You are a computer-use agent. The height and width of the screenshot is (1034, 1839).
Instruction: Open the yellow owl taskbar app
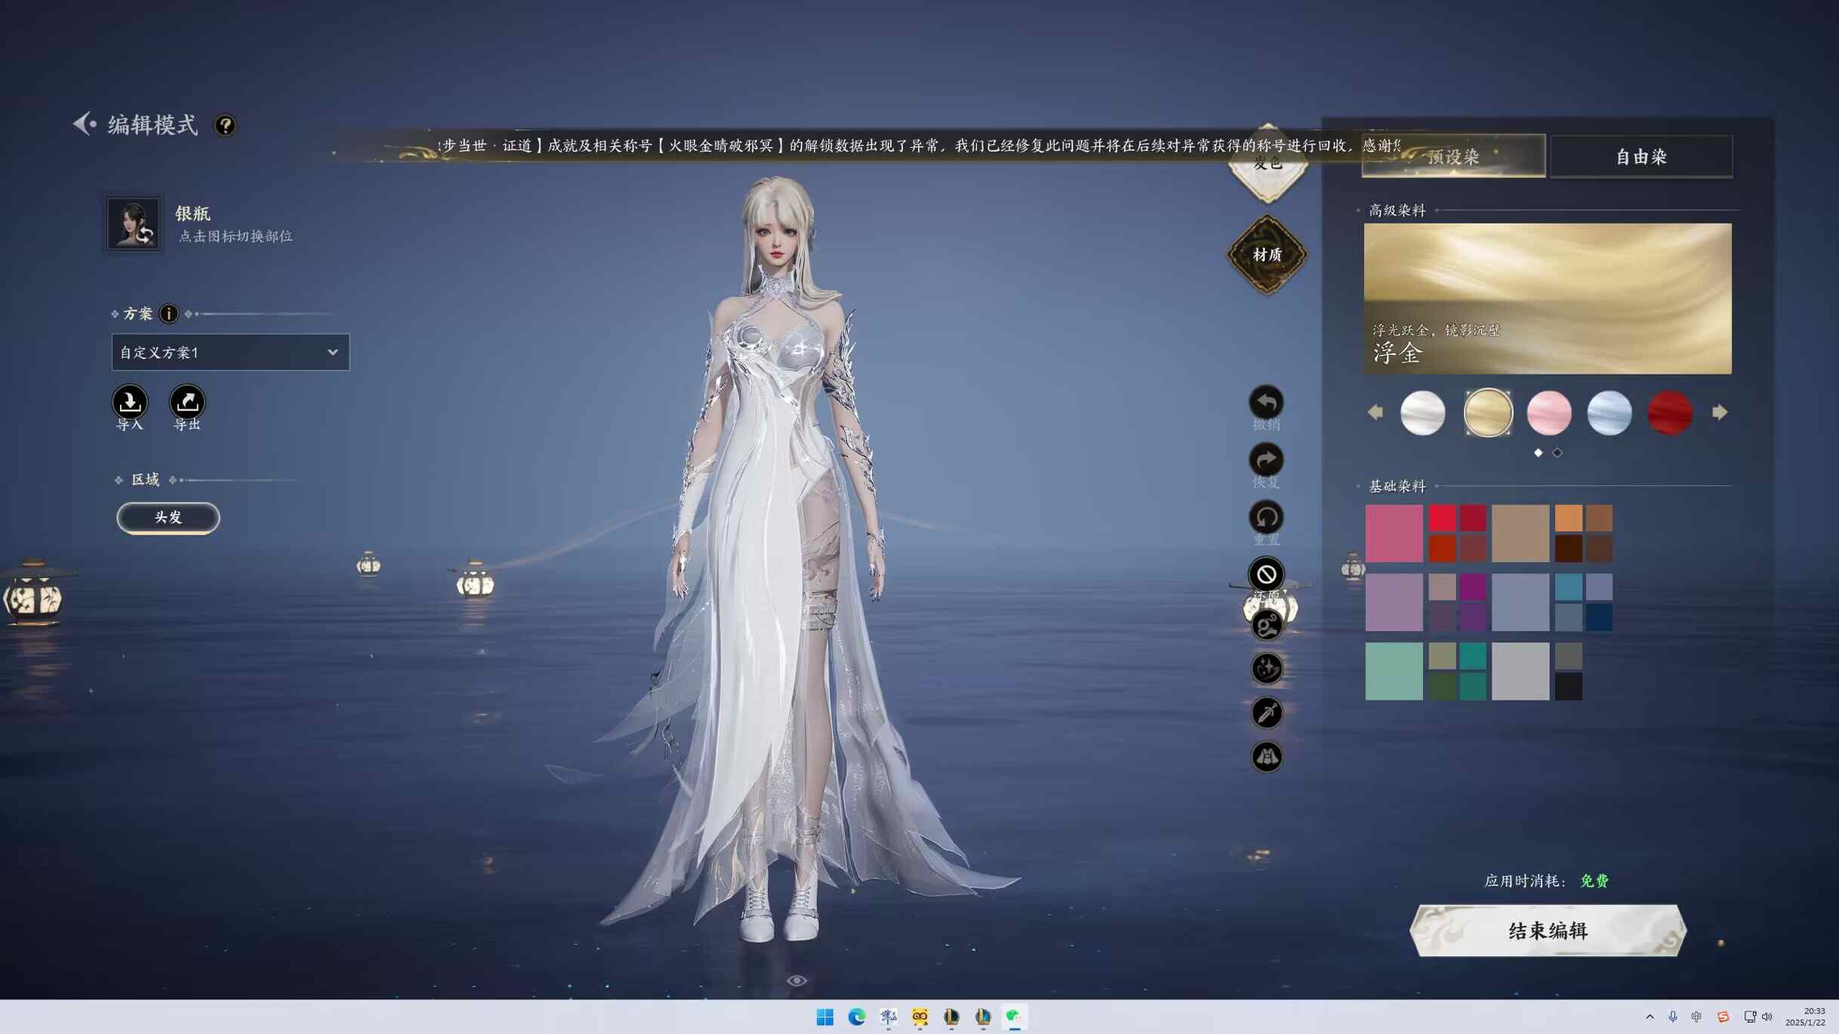[919, 1017]
